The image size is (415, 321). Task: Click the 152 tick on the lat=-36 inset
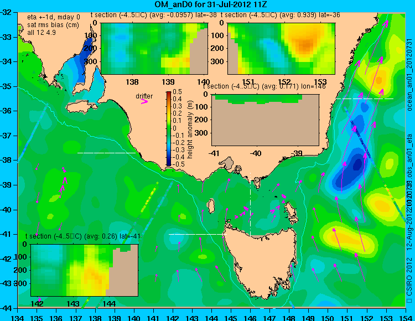[x=284, y=82]
